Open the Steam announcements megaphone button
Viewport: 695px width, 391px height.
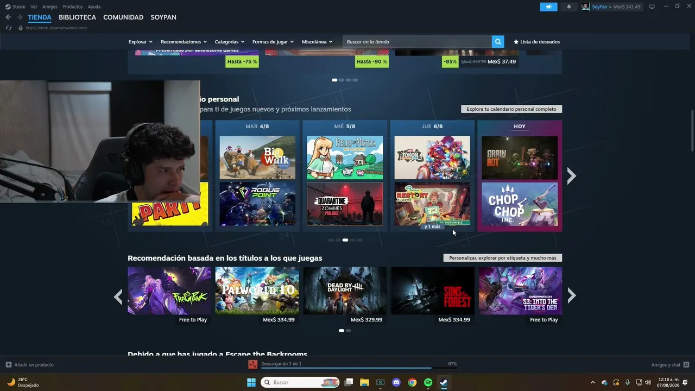point(548,7)
